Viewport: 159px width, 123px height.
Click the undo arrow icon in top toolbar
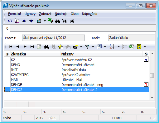pyautogui.click(x=10, y=21)
